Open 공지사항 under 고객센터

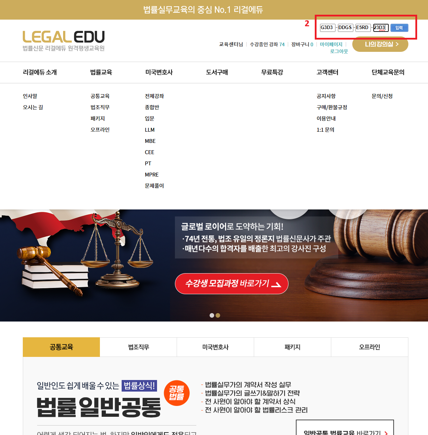point(326,96)
